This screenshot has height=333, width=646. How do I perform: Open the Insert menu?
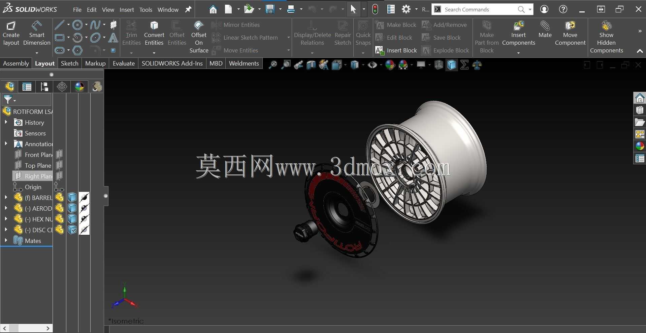127,10
